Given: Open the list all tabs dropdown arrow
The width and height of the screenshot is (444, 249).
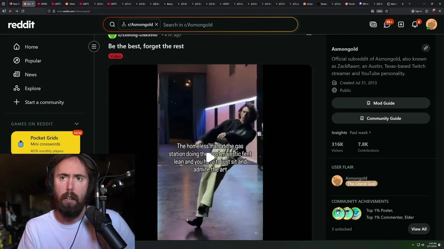Looking at the screenshot, I should pyautogui.click(x=410, y=4).
